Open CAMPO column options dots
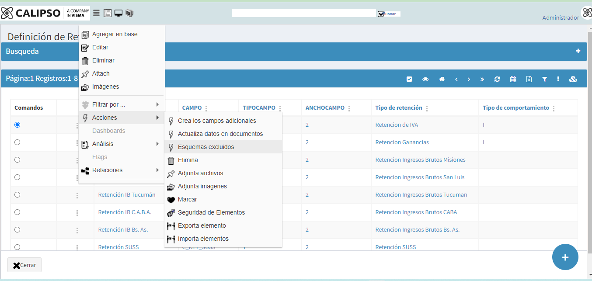592x281 pixels. (x=206, y=108)
